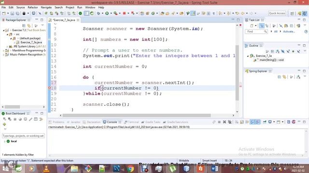Select main(String[]) in Outline view
The image size is (309, 173).
(x=271, y=60)
